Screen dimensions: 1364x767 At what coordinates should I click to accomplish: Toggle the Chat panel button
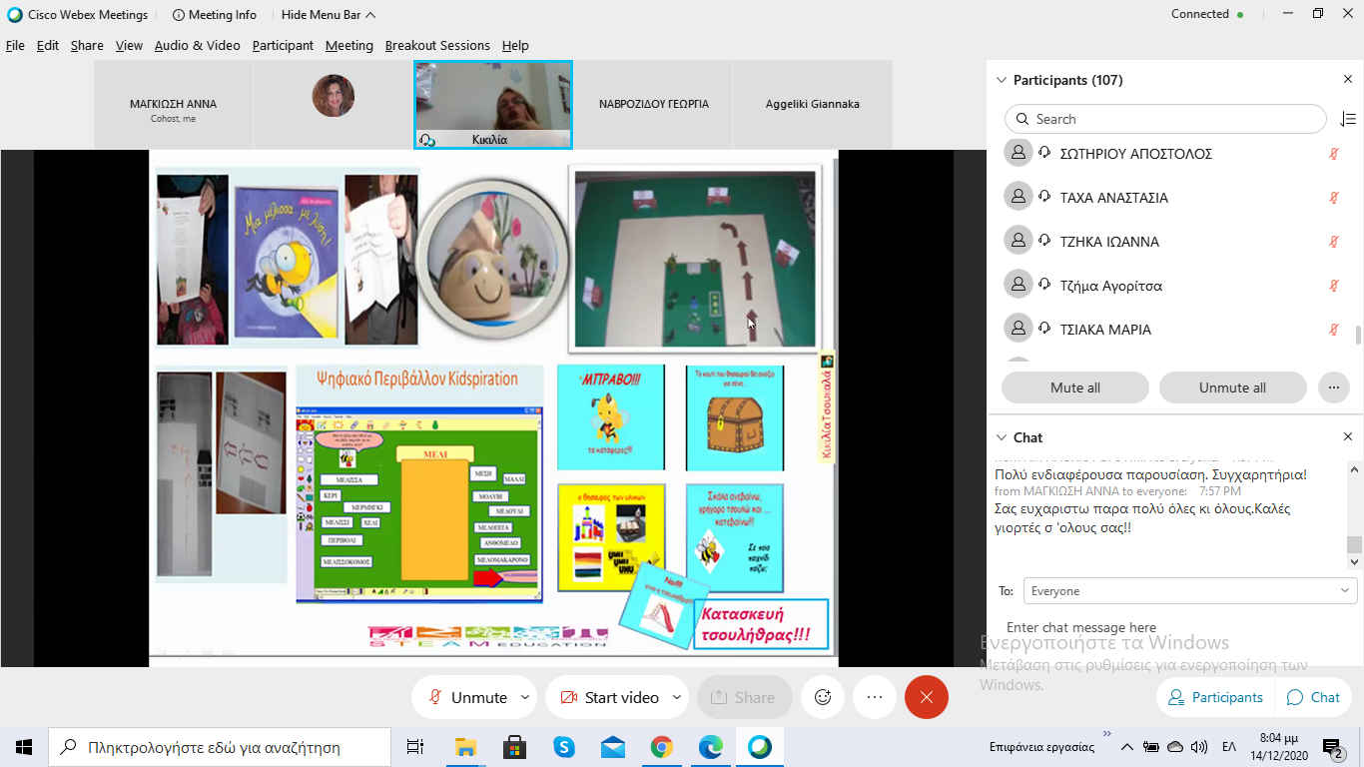pos(1313,697)
